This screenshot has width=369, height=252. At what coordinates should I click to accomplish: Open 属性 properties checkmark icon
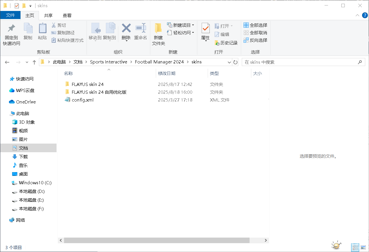205,28
